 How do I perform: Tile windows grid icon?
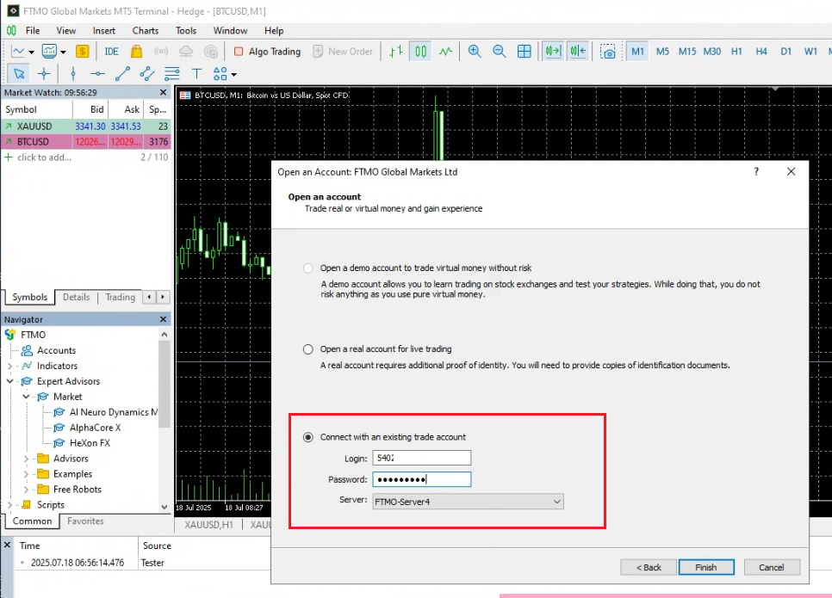point(525,52)
